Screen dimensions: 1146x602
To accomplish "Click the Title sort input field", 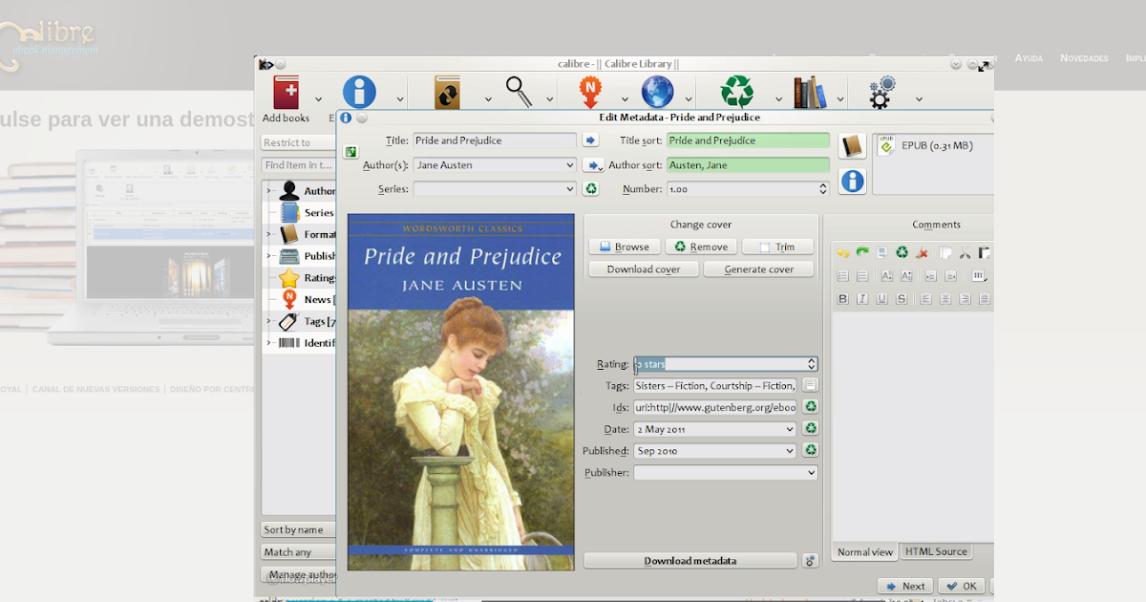I will [748, 140].
